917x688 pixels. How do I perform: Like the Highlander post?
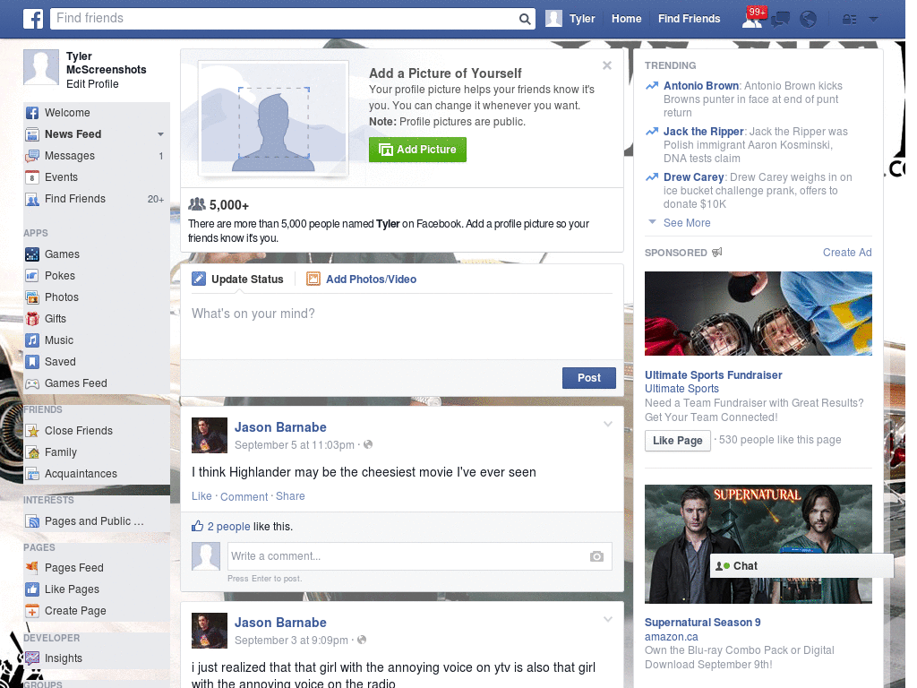(x=201, y=496)
